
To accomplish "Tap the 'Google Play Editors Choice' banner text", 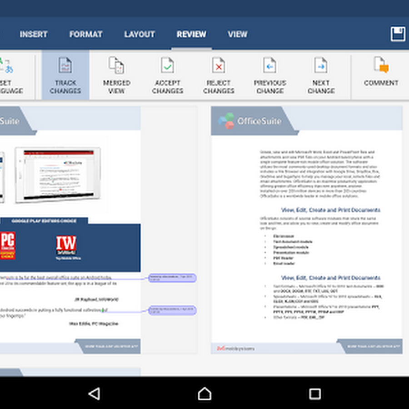I will [x=44, y=221].
